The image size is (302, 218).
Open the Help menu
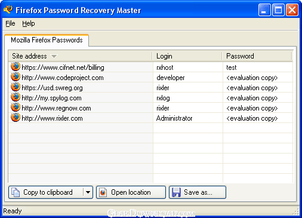(x=29, y=23)
